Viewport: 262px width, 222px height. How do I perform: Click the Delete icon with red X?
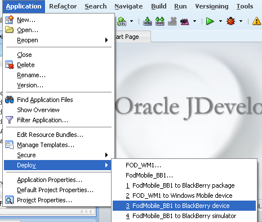[10, 65]
